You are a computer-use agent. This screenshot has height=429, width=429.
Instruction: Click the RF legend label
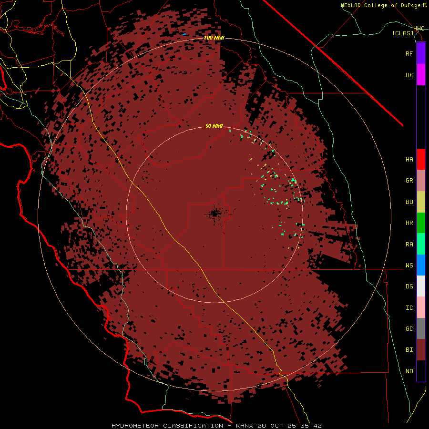point(409,53)
